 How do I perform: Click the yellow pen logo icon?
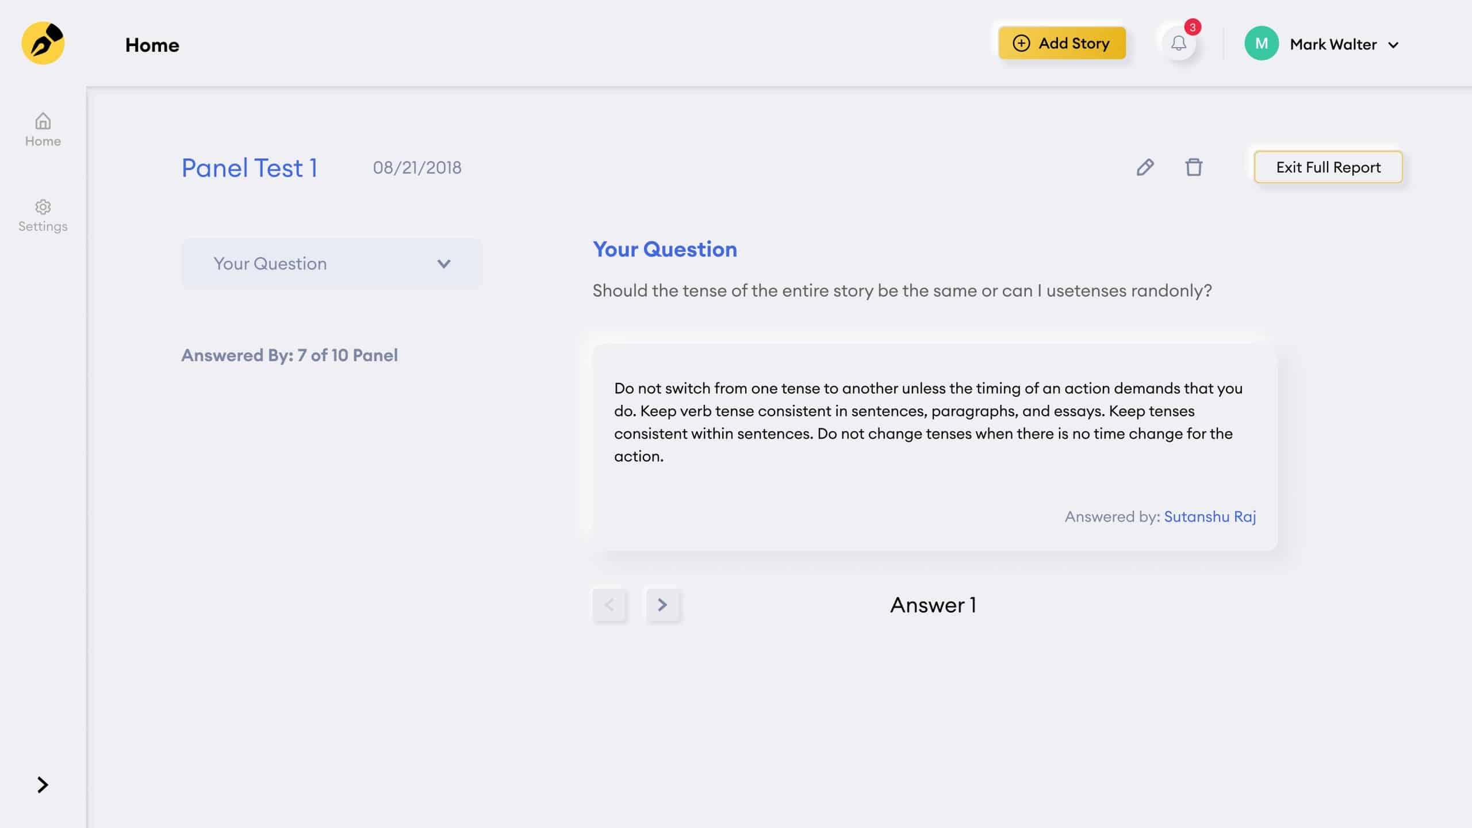(43, 43)
